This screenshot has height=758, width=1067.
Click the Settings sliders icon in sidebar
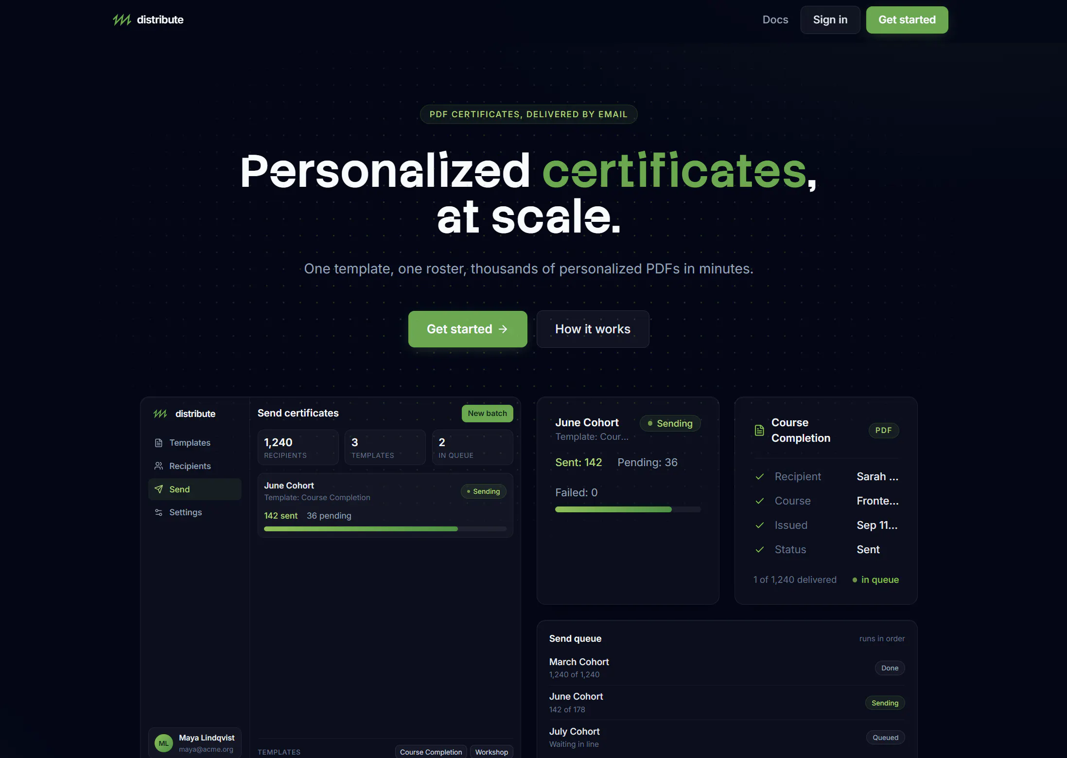[x=158, y=512]
